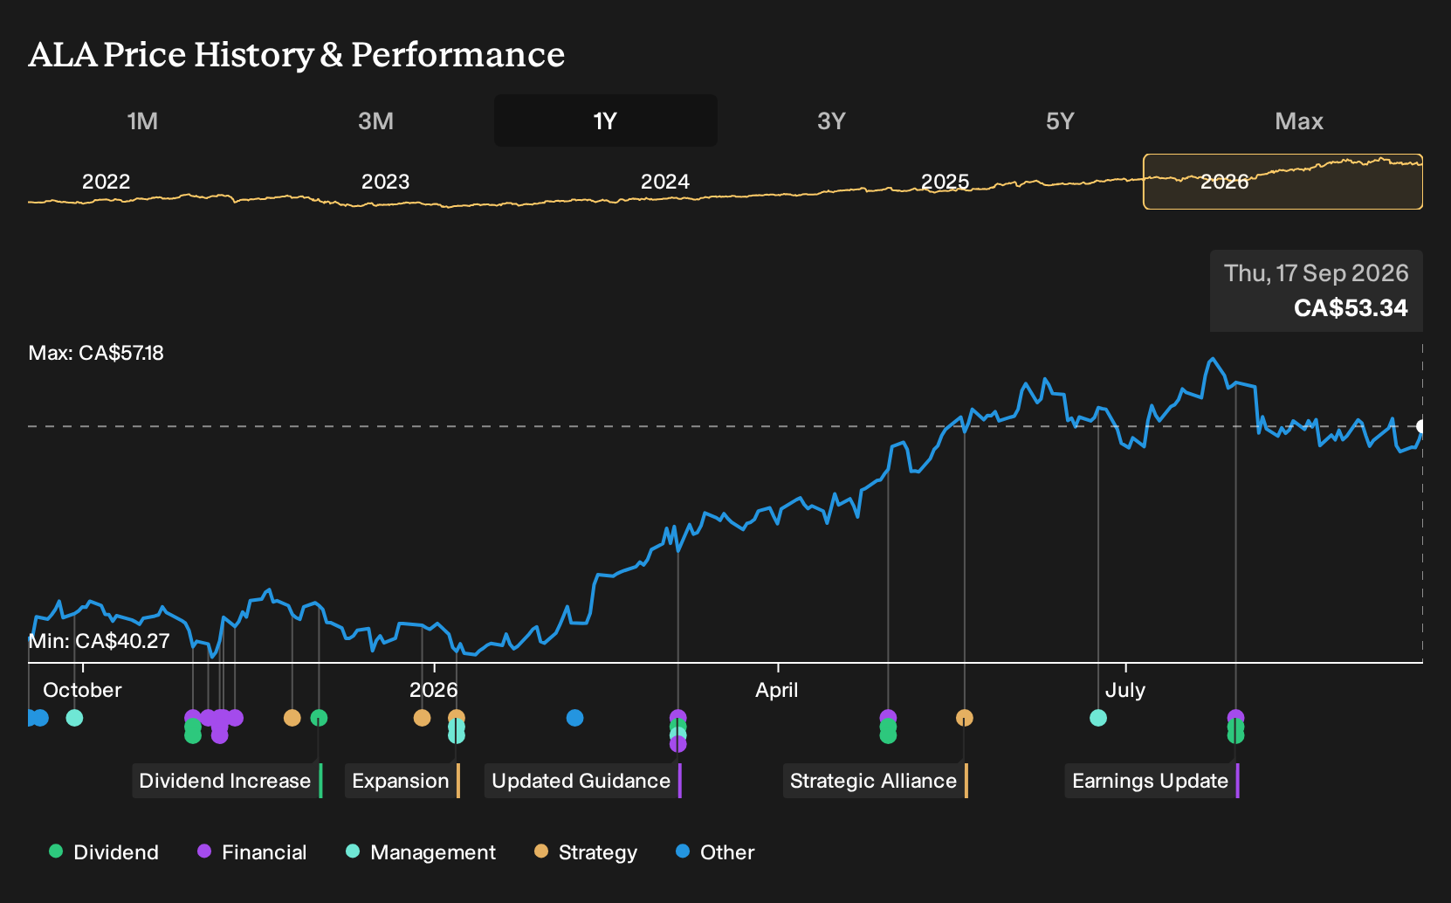Click the 2024 label in the overview chart
1451x903 pixels.
coord(665,182)
